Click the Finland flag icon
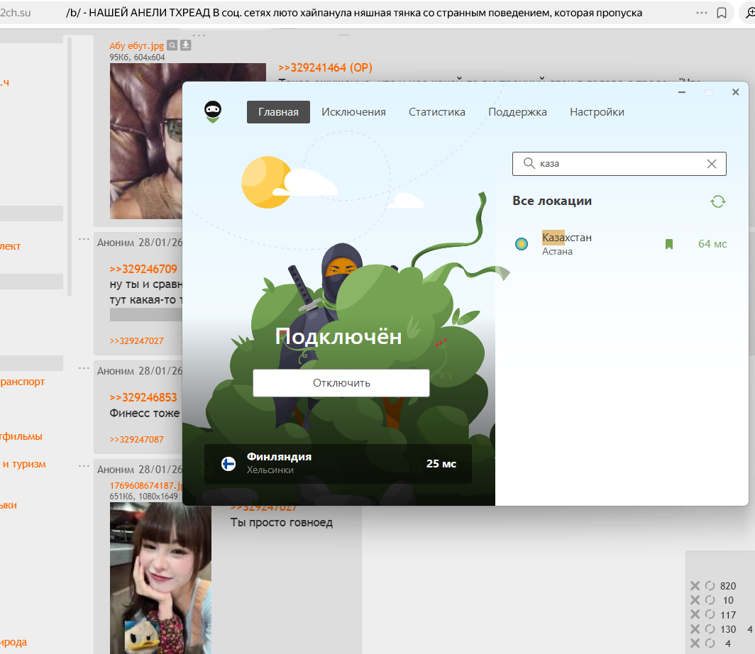Screen dimensions: 755x654 click(x=228, y=464)
